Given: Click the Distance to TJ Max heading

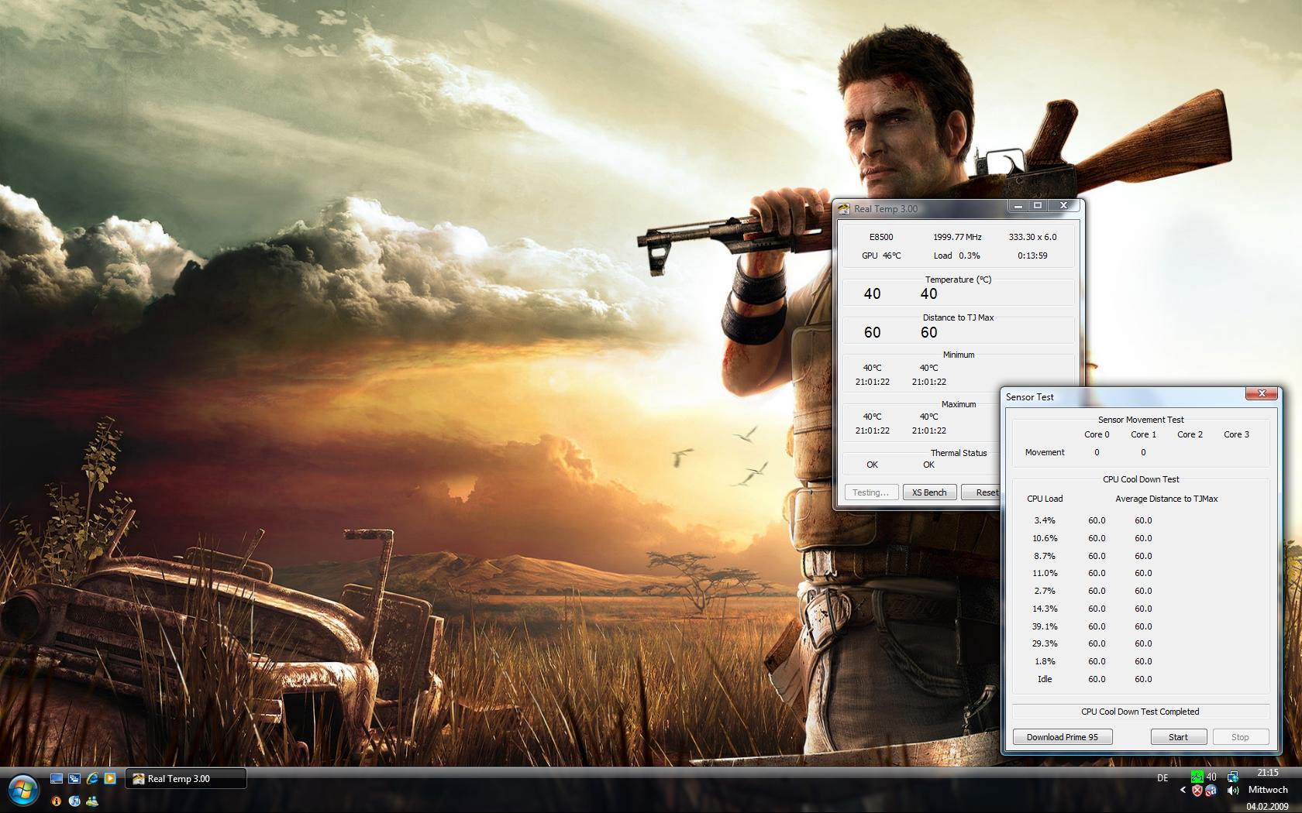Looking at the screenshot, I should click(959, 317).
